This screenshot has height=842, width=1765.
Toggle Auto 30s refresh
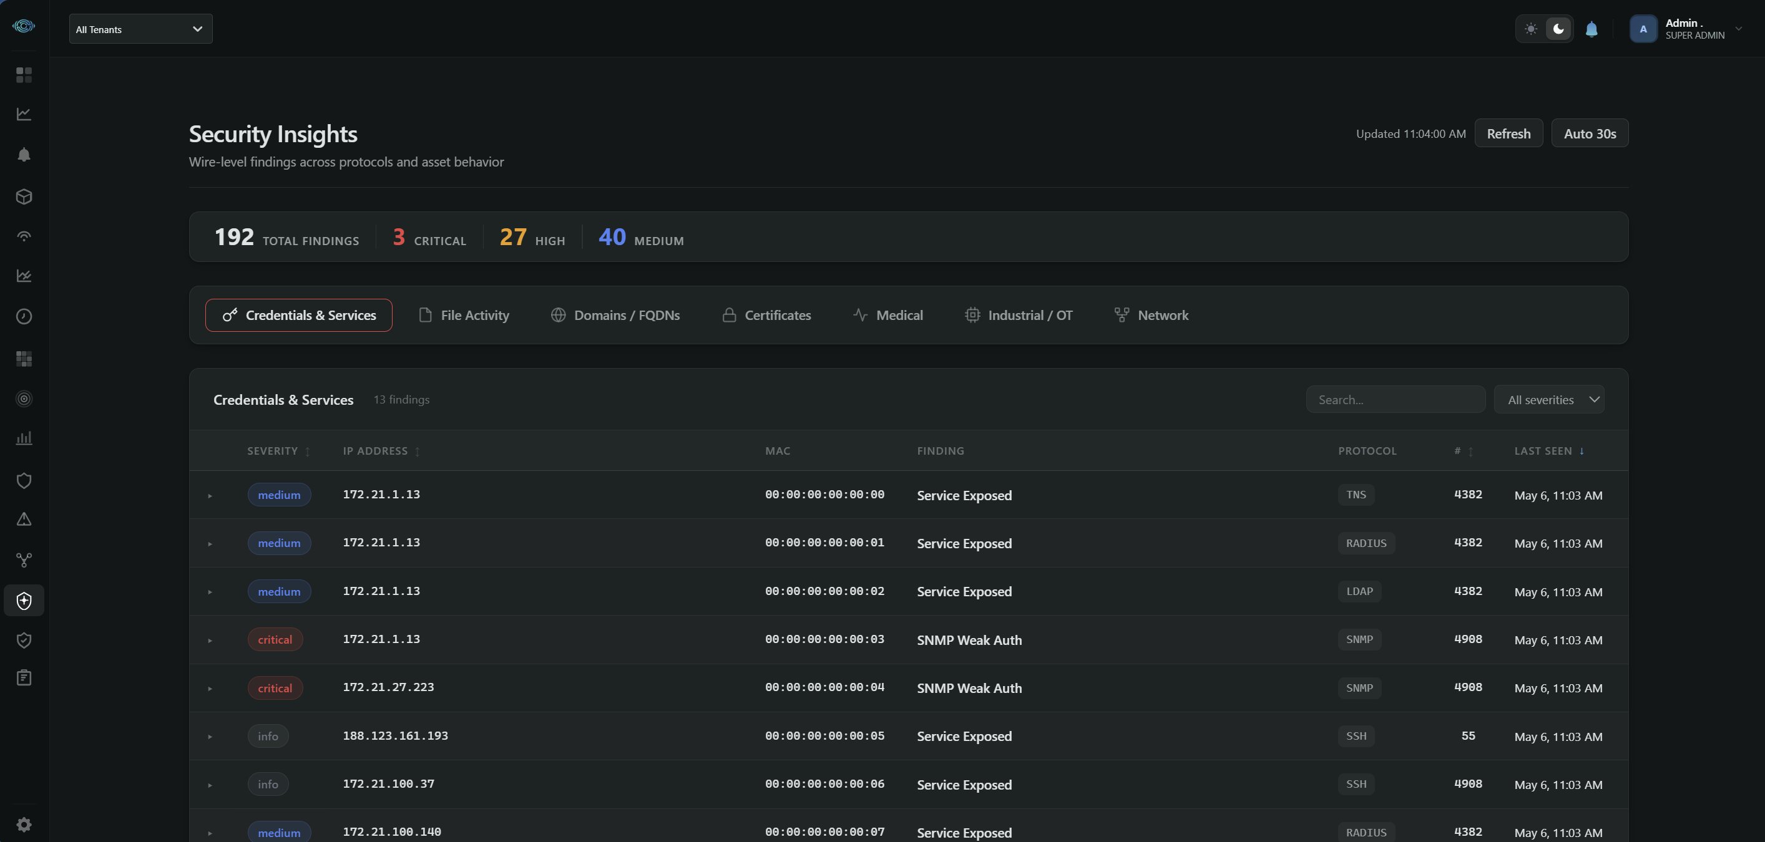pos(1590,133)
